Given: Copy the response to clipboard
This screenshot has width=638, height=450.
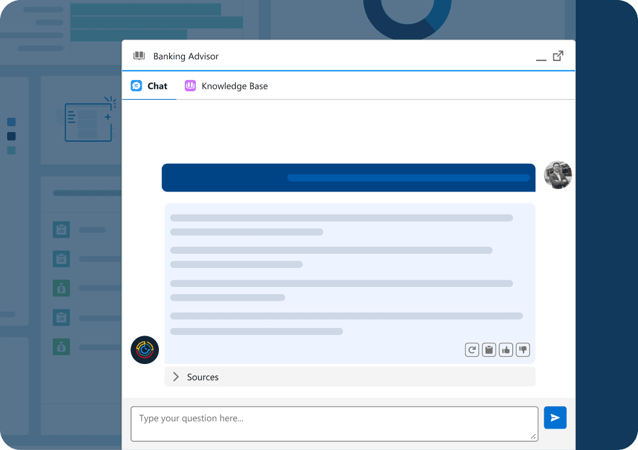Looking at the screenshot, I should [x=489, y=350].
